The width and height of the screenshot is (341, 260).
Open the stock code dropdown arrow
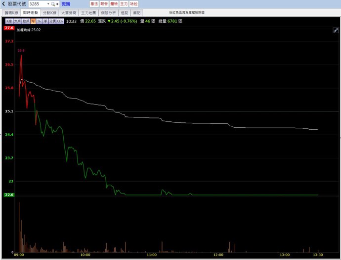click(48, 4)
